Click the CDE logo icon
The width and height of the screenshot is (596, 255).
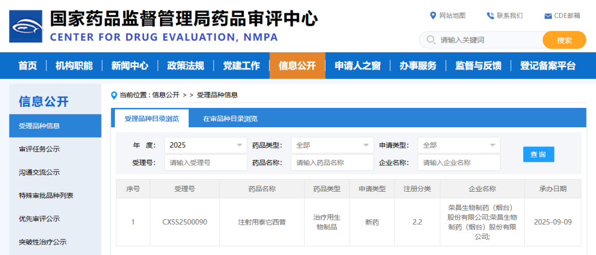coord(26,25)
